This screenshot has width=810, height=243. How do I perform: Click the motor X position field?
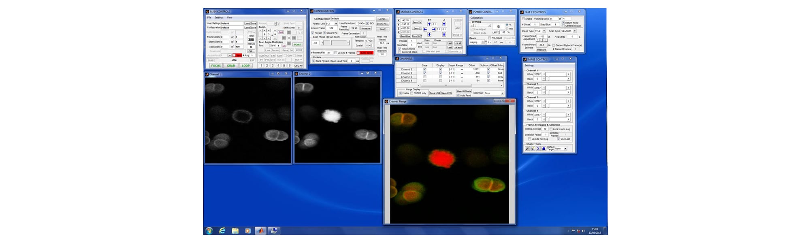click(405, 20)
